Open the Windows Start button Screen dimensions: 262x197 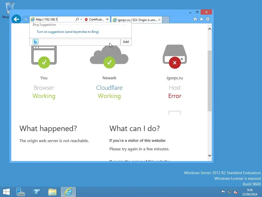click(x=6, y=192)
